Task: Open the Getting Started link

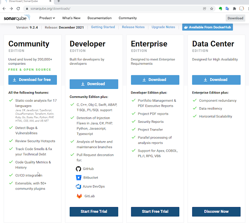Action: click(x=103, y=27)
